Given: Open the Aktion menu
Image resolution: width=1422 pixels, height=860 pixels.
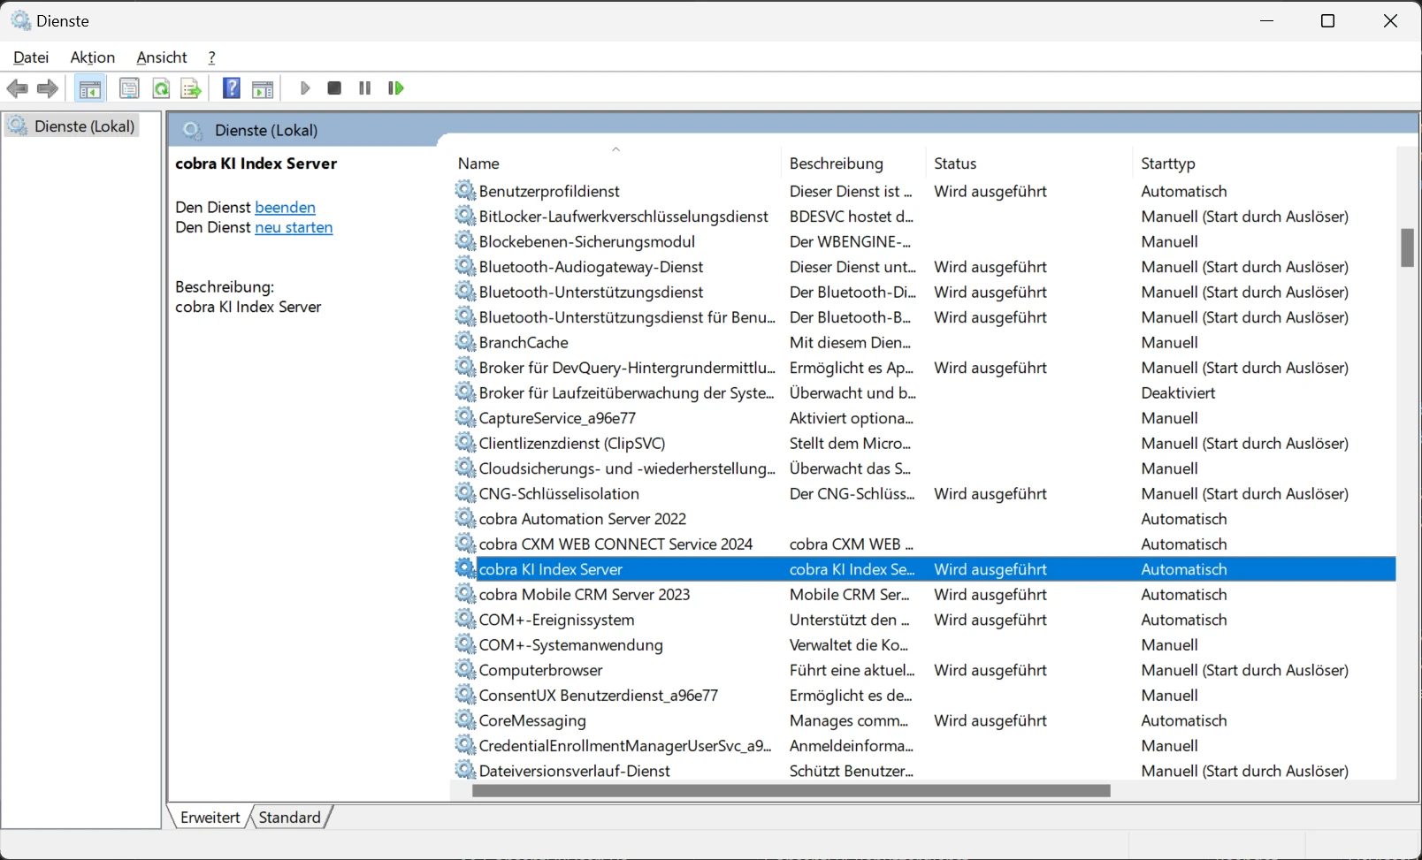Looking at the screenshot, I should click(x=93, y=57).
